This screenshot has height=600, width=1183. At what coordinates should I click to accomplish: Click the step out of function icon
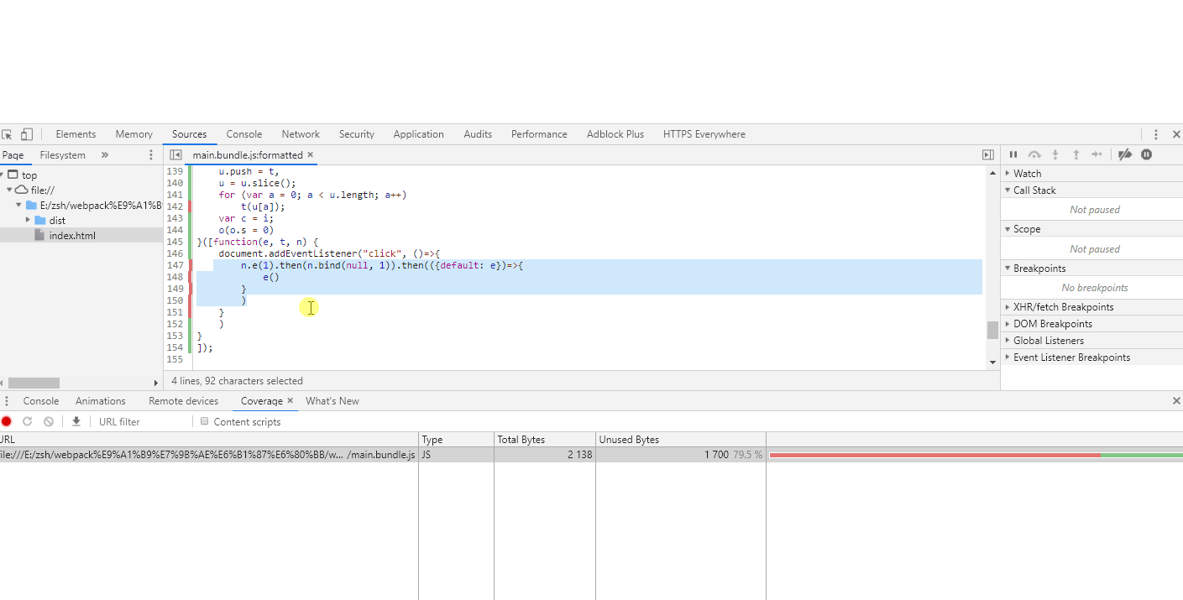click(x=1076, y=154)
